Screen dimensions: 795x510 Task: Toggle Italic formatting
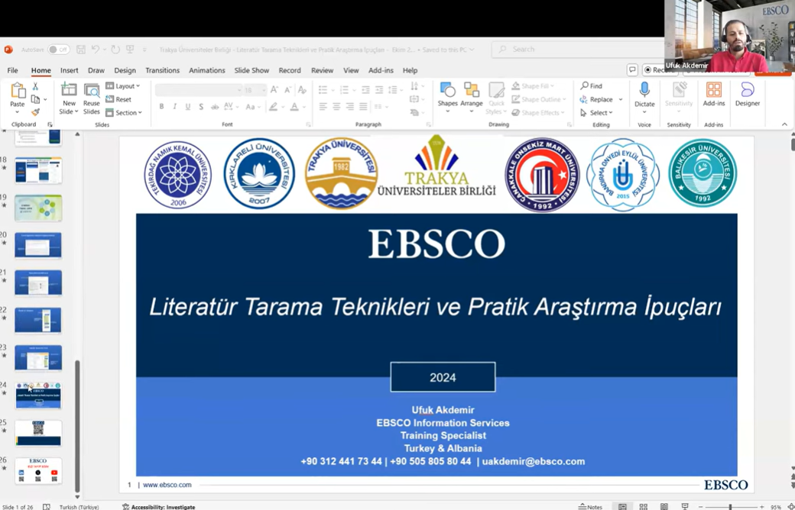pos(174,107)
